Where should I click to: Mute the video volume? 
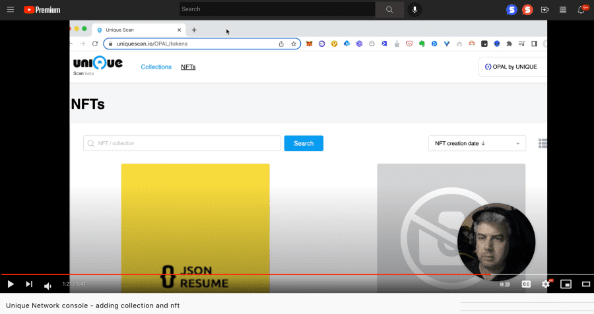click(48, 286)
